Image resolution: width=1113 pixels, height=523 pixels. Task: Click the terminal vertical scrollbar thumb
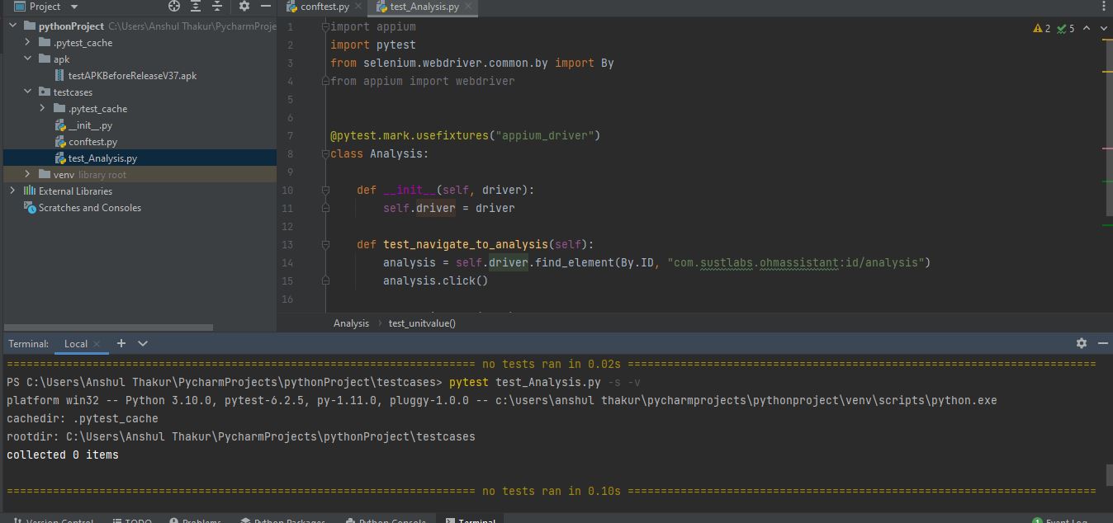coord(1109,475)
